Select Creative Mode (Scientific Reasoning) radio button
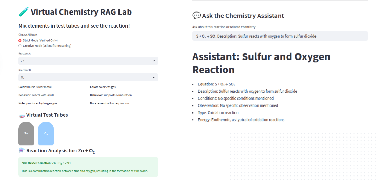This screenshot has width=376, height=180. 20,46
